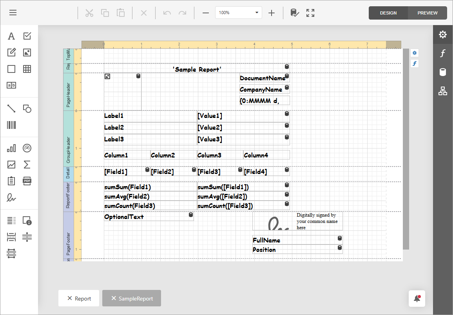Open the hamburger menu
The image size is (453, 315).
click(x=13, y=13)
